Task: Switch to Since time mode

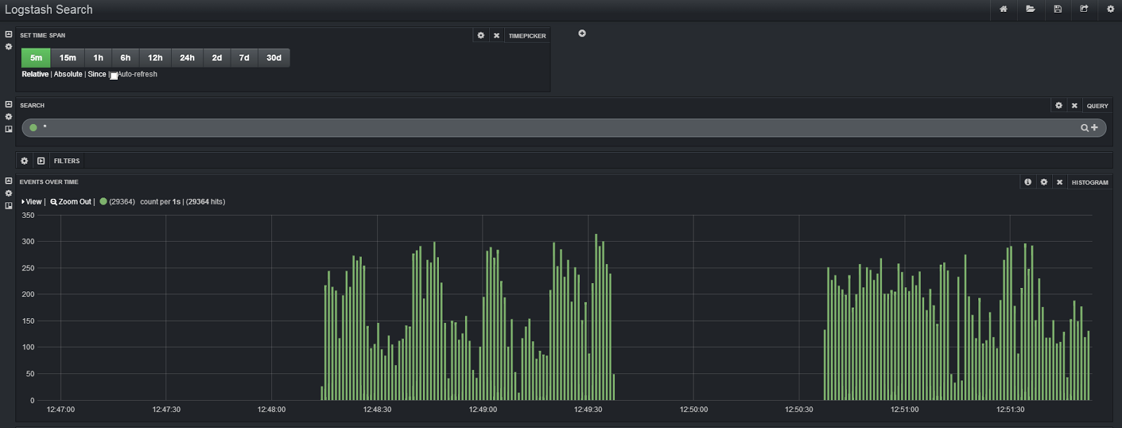Action: click(97, 74)
